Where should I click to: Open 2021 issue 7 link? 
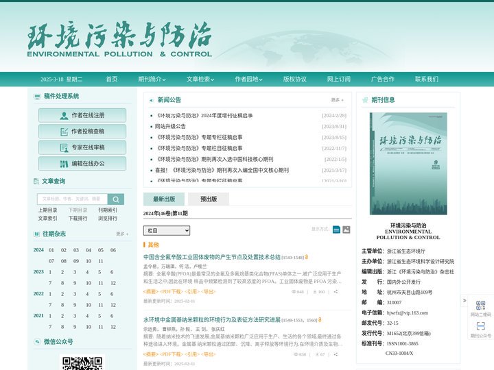tap(50, 327)
